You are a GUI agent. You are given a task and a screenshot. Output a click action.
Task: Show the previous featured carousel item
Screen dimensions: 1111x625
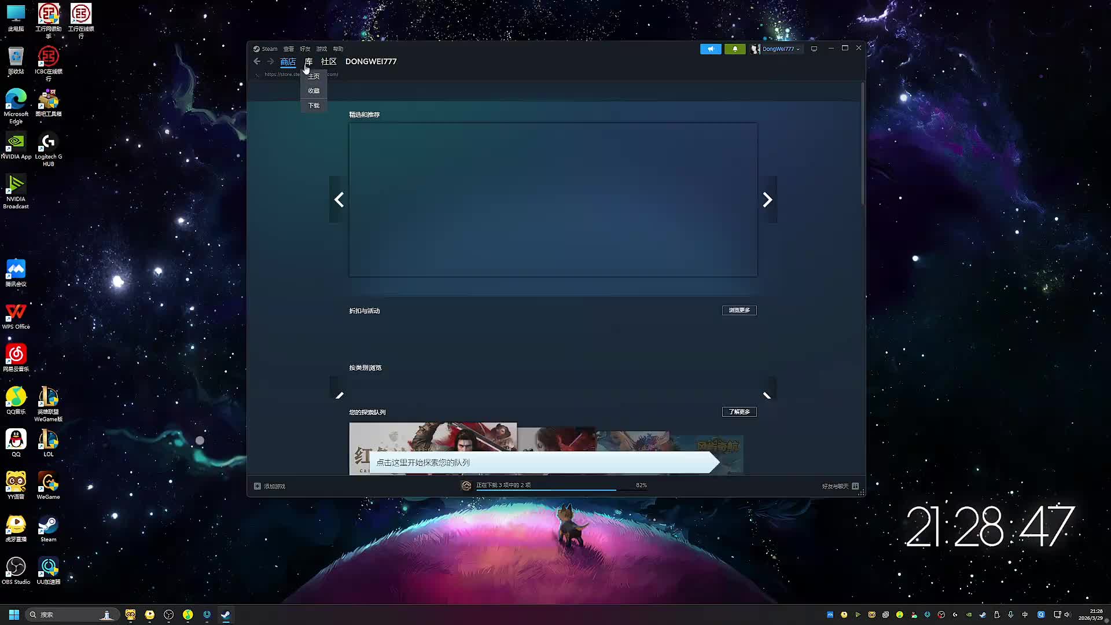[x=339, y=200]
